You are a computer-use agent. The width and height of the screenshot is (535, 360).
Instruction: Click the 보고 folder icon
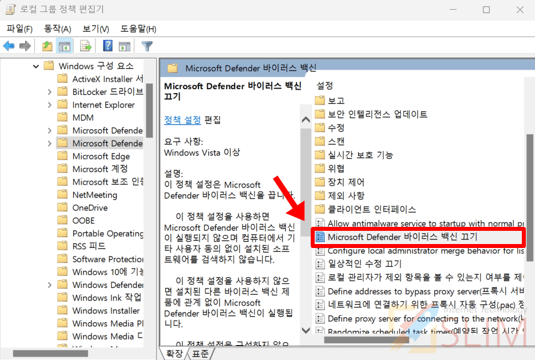pos(320,100)
